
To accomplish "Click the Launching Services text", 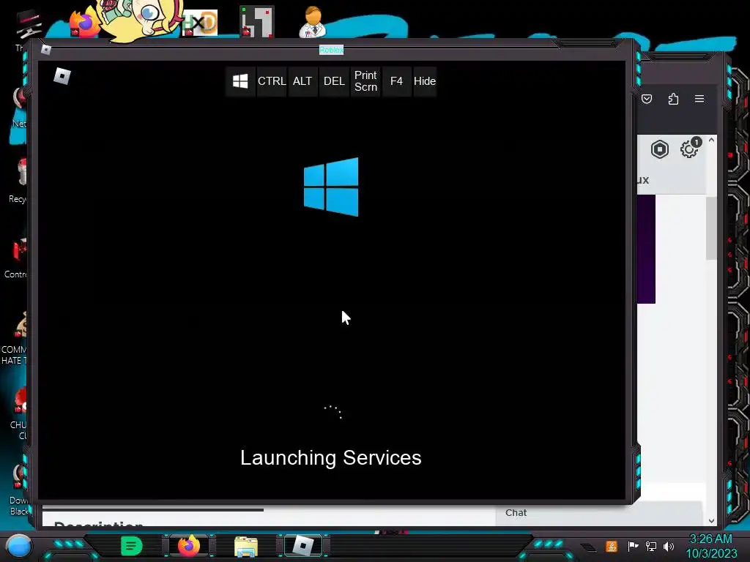I will 331,458.
